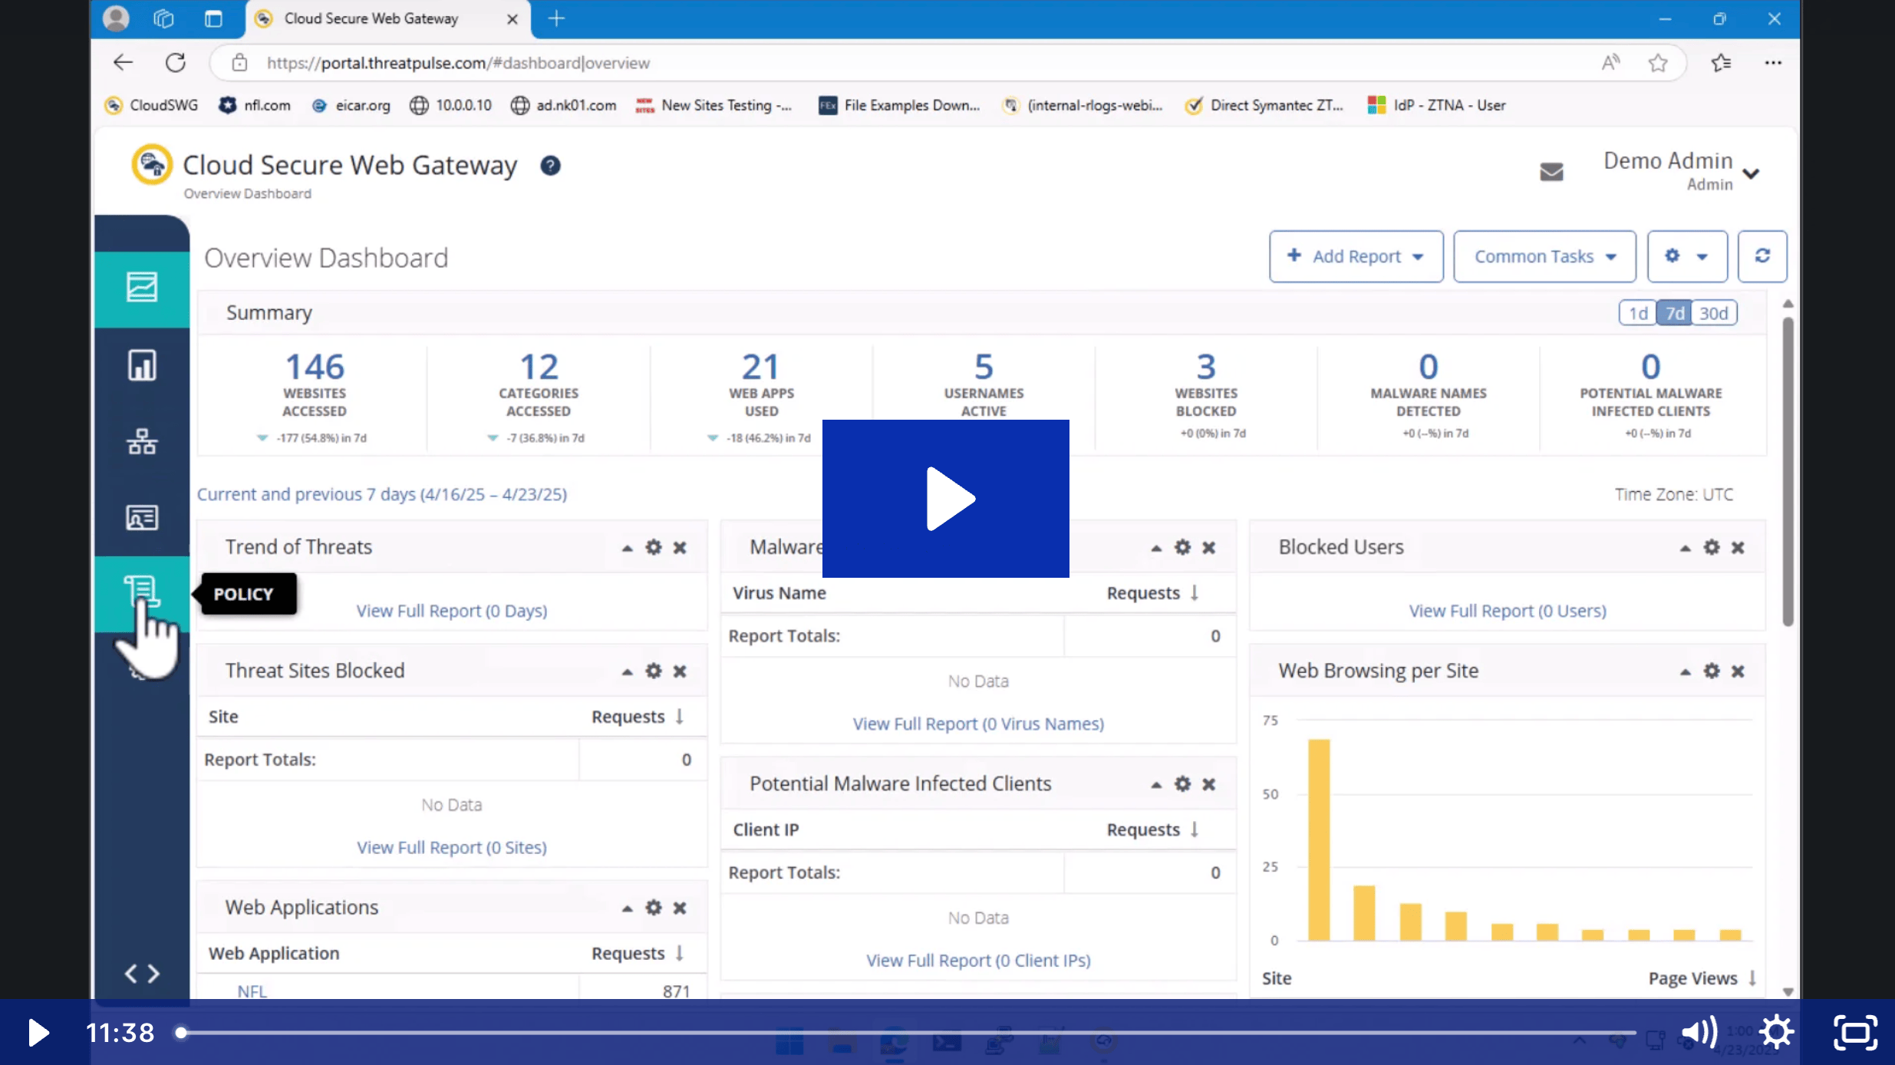The width and height of the screenshot is (1895, 1065).
Task: Open the Reports bar chart sidebar icon
Action: pos(142,365)
